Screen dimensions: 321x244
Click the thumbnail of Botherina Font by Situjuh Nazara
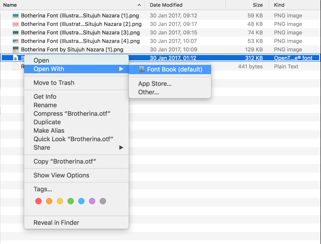(15, 49)
